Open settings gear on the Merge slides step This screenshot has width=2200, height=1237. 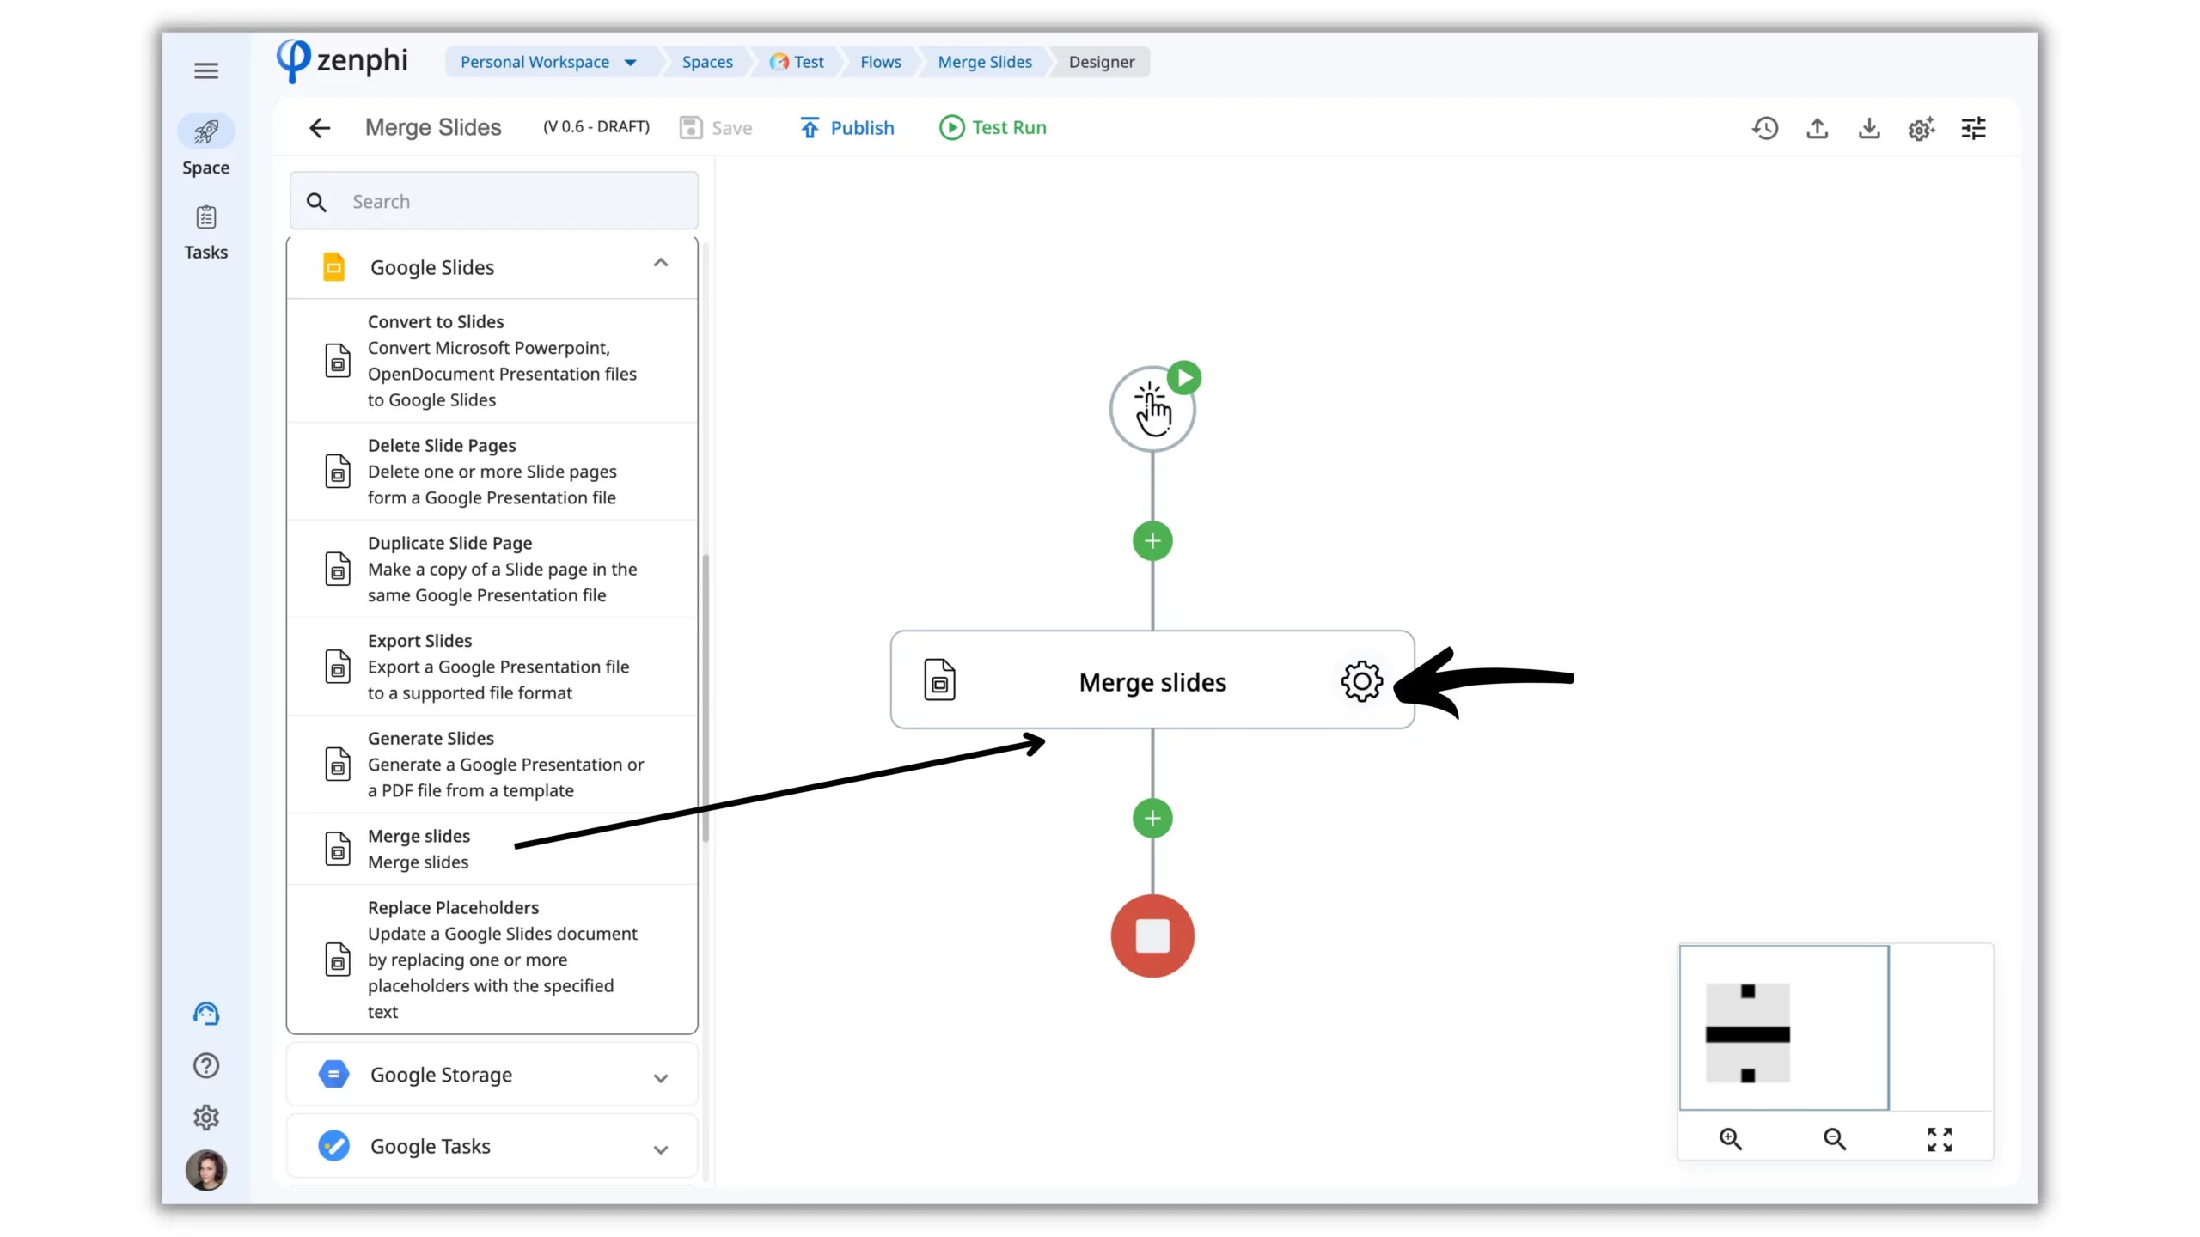tap(1360, 681)
